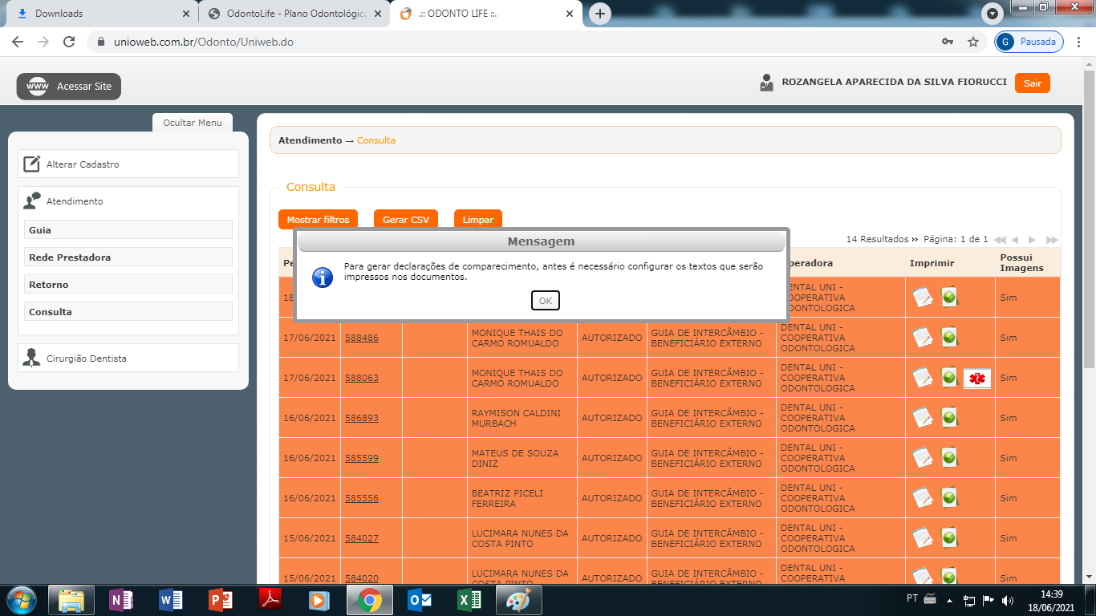Expand the Atendimento menu section
Viewport: 1096px width, 616px height.
pyautogui.click(x=128, y=201)
